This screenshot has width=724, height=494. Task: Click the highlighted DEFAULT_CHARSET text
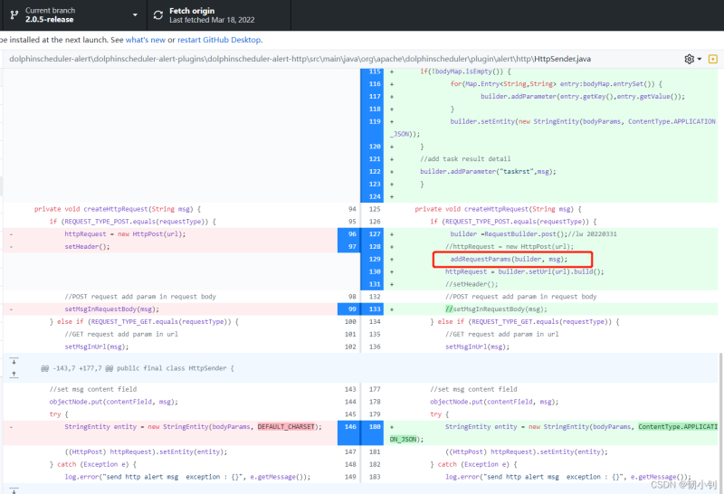point(286,426)
